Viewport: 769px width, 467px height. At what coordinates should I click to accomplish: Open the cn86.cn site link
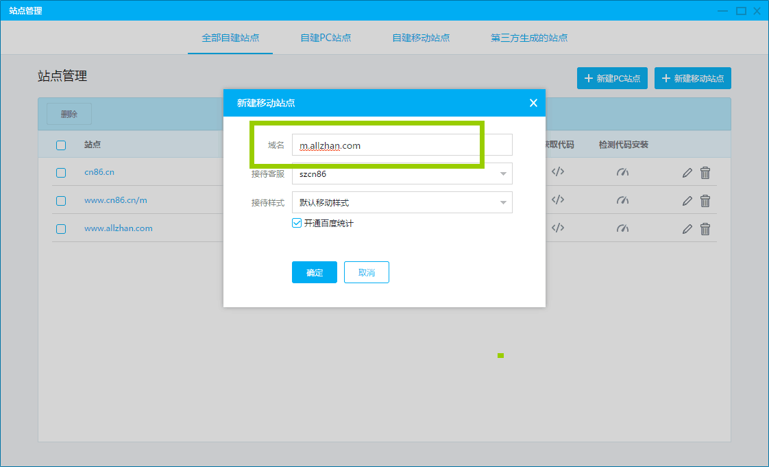tap(99, 172)
